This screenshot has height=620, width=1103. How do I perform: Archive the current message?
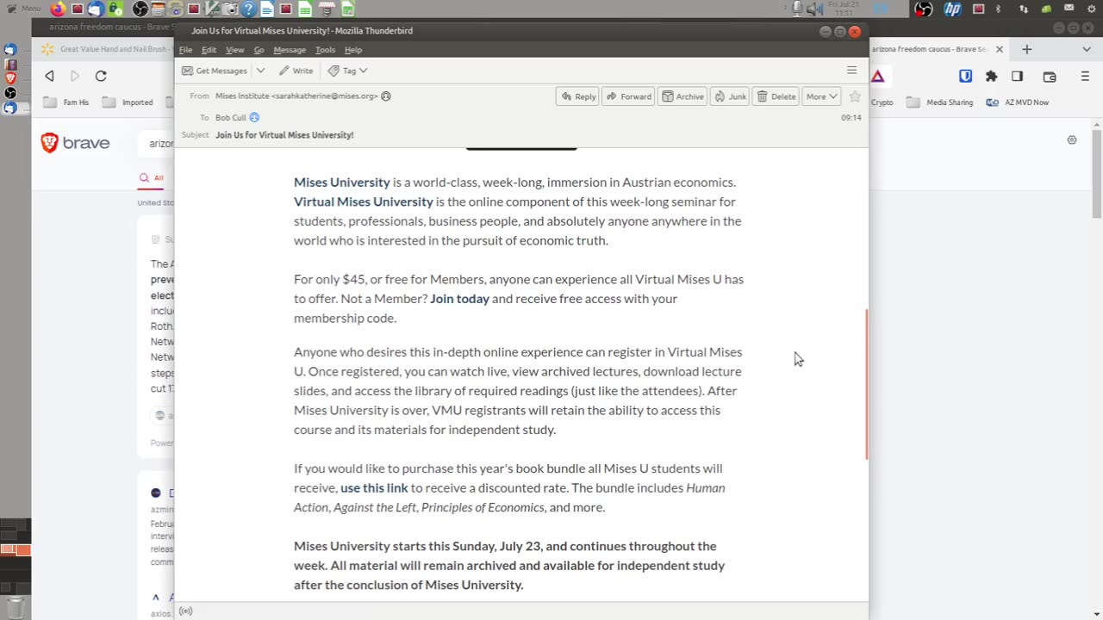click(x=682, y=96)
